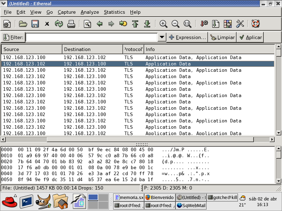Close the capture file using the X toolbar icon
Viewport: 282px width, 211px height.
click(47, 24)
